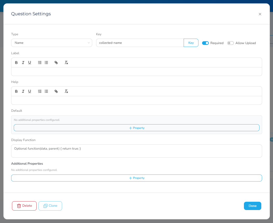Add a Property under Default section
The width and height of the screenshot is (273, 223).
(137, 128)
